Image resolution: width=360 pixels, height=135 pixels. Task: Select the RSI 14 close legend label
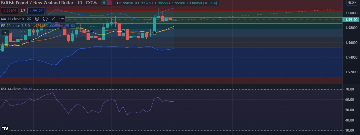coord(11,89)
